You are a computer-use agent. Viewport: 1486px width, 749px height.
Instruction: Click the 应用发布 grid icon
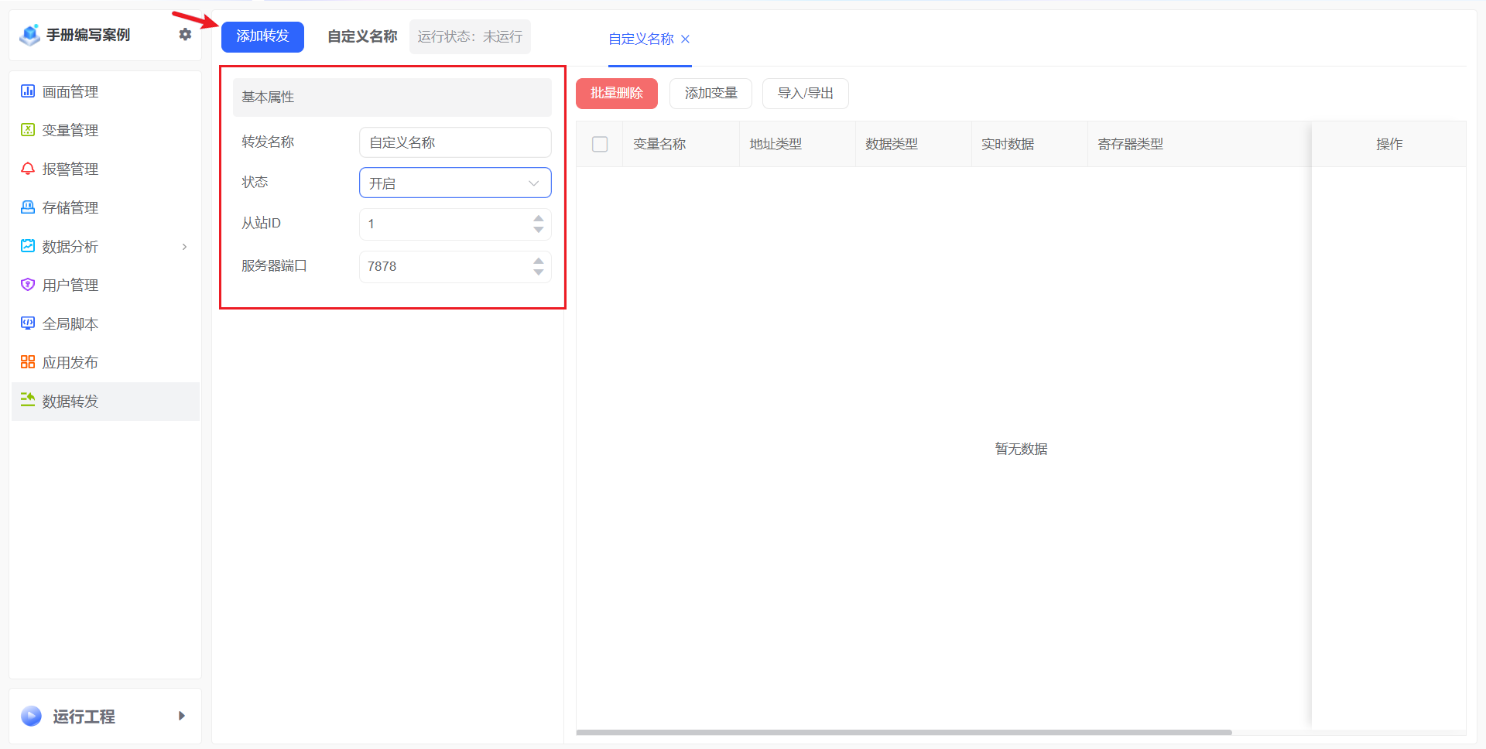click(x=28, y=362)
